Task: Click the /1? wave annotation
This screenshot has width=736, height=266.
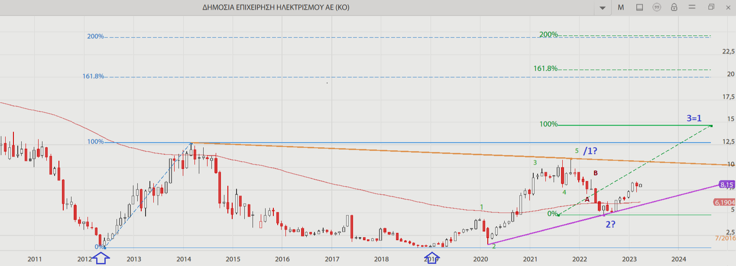Action: (x=590, y=151)
